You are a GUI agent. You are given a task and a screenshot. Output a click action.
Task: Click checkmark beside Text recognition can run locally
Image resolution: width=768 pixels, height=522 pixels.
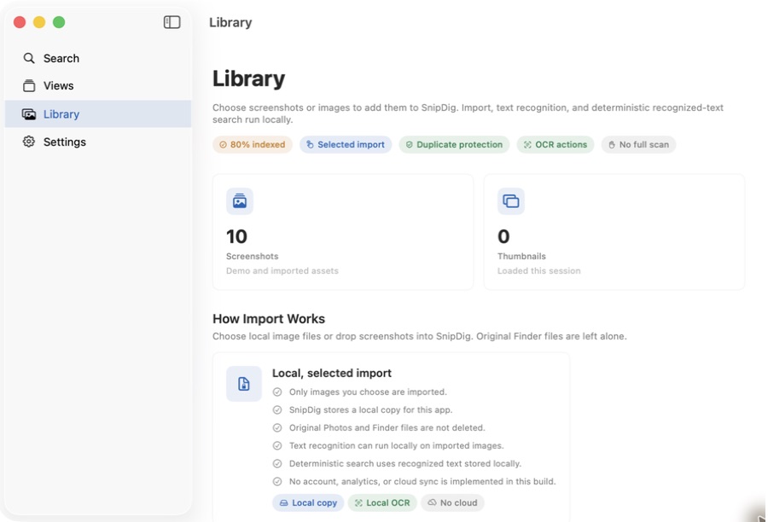[277, 445]
